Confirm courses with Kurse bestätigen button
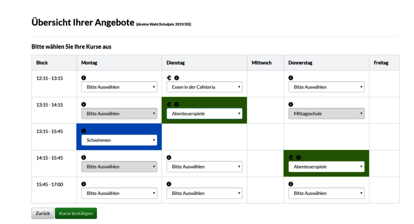This screenshot has width=414, height=224. point(76,213)
